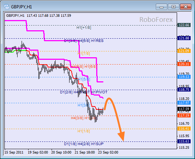Click the D1[1/8] H4[2/8] H1SUP label
This screenshot has width=195, height=159.
coord(84,144)
